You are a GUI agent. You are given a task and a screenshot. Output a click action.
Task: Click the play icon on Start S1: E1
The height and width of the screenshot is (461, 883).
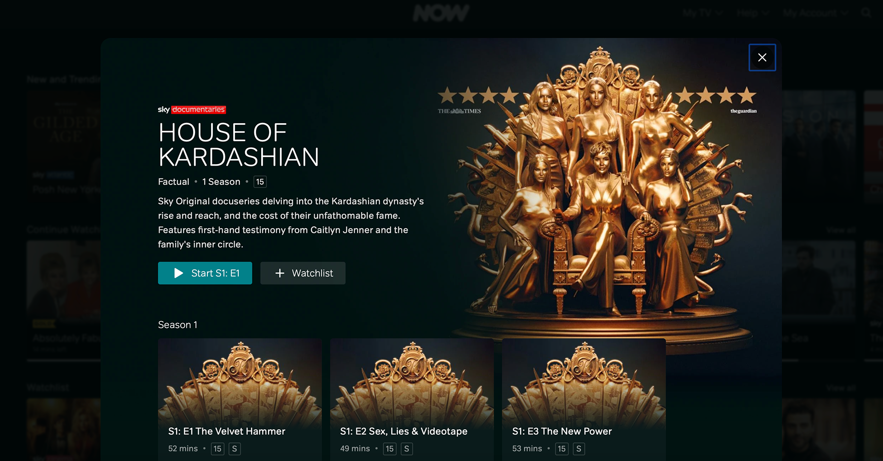[x=178, y=273]
